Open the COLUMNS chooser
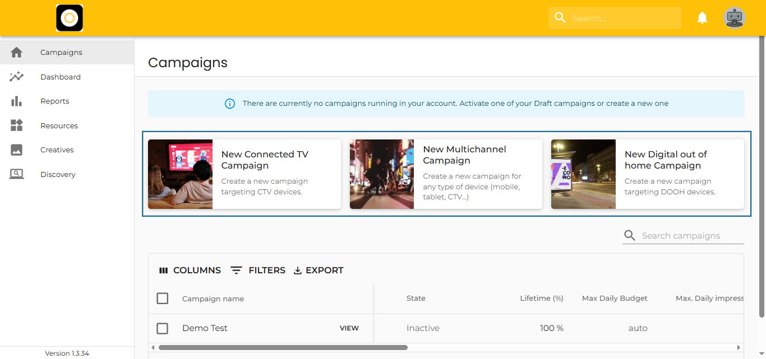Image resolution: width=766 pixels, height=359 pixels. [190, 270]
